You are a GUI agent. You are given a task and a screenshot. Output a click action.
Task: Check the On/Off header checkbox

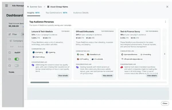tap(10, 53)
